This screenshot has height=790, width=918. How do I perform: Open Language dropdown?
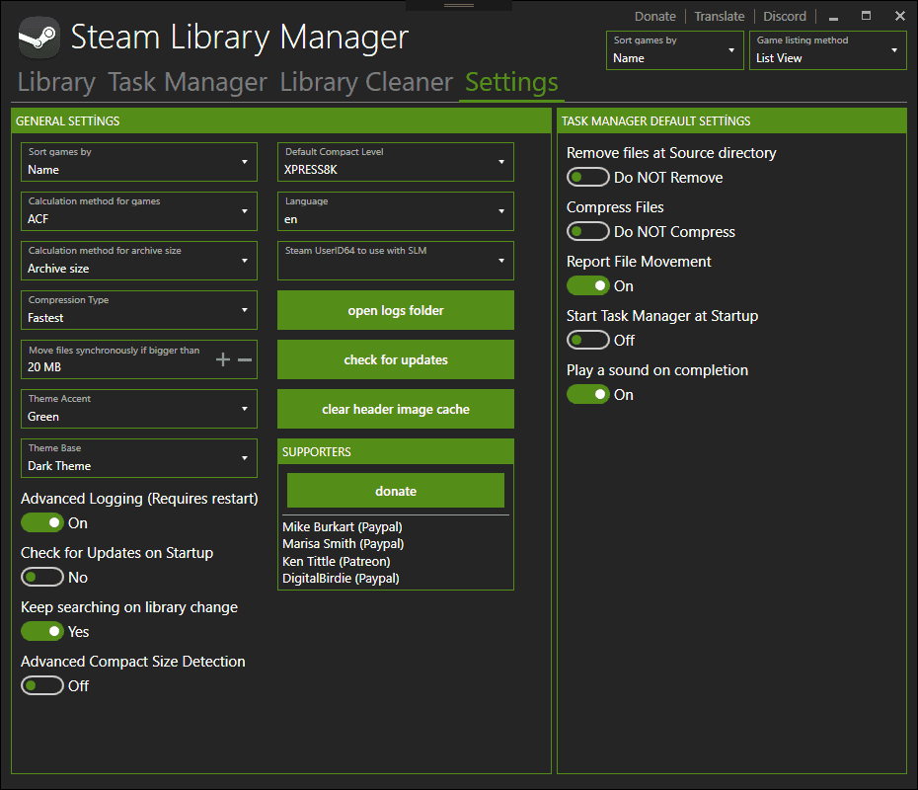pyautogui.click(x=395, y=210)
